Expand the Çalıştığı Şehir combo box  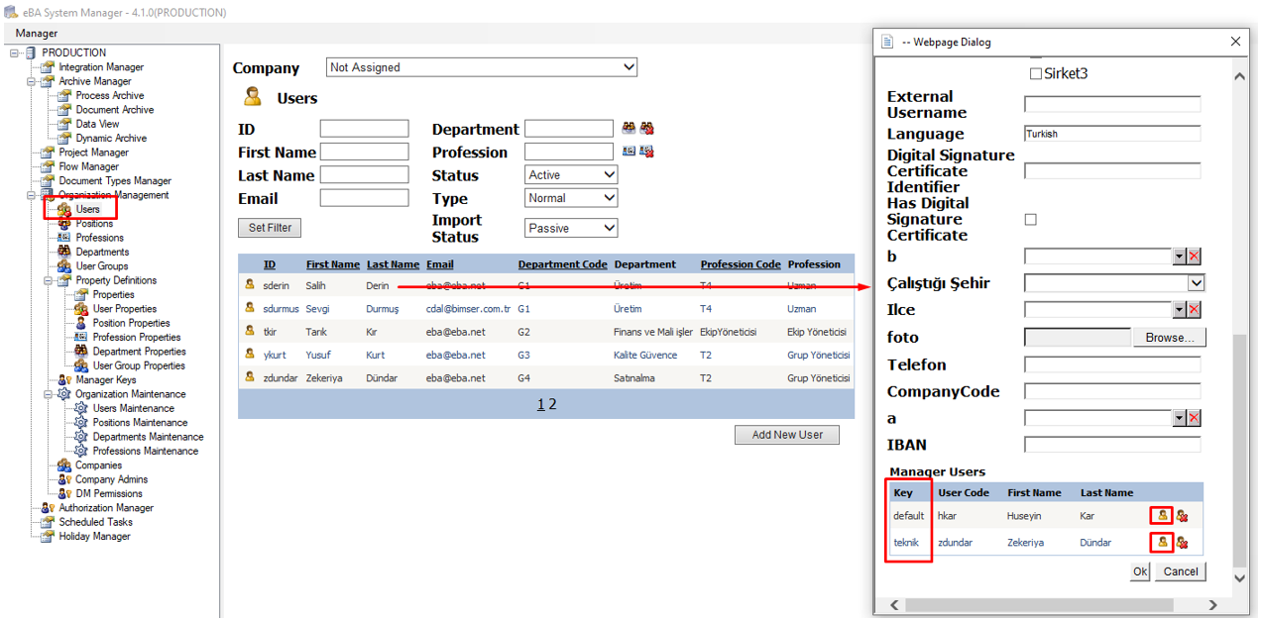1197,283
